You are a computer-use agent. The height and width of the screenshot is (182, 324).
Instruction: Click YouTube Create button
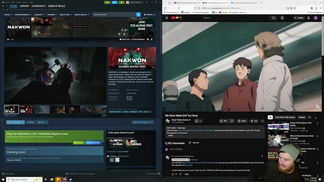tap(298, 18)
